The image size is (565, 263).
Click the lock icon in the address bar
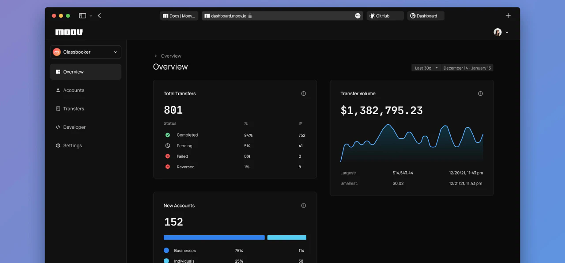(x=250, y=16)
